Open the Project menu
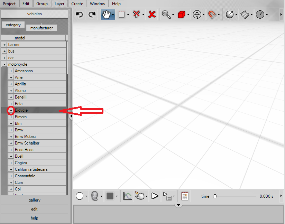285x224 pixels. (9, 4)
